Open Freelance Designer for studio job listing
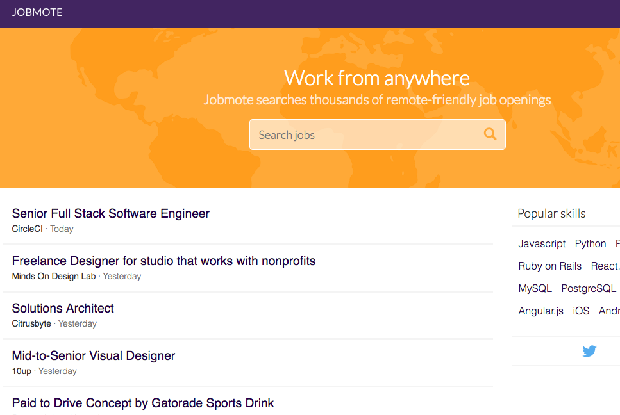Screen dimensions: 620x415 163,261
